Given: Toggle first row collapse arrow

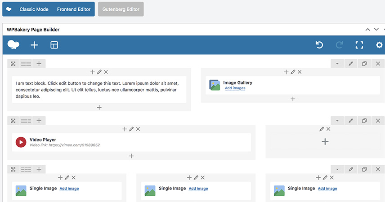Looking at the screenshot, I should click(337, 64).
